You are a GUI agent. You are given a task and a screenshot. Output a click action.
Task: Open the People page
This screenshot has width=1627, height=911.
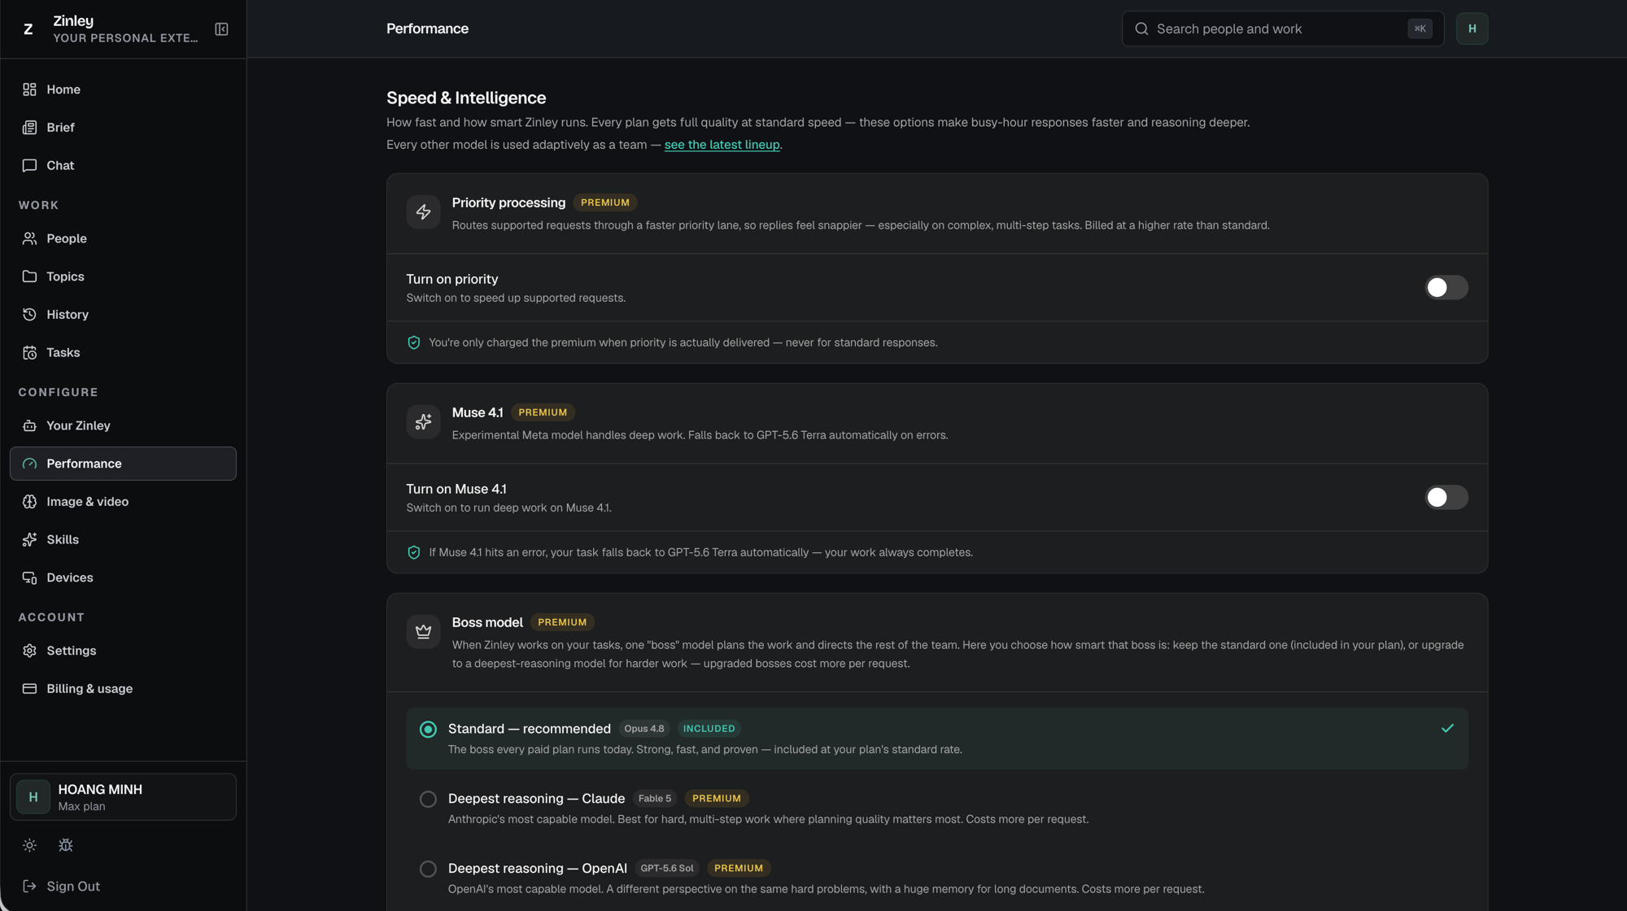click(x=123, y=238)
